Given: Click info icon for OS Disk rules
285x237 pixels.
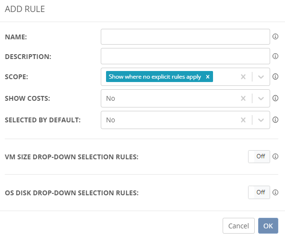Looking at the screenshot, I should pos(275,192).
